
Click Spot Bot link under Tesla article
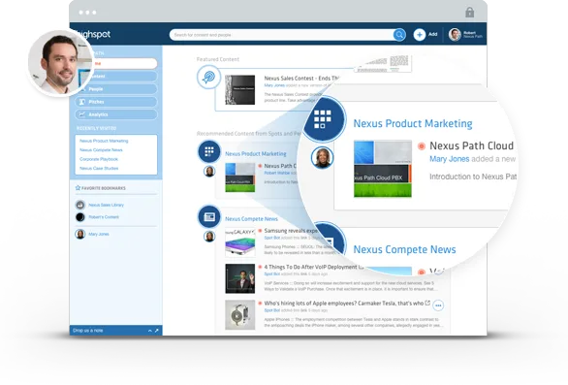click(x=272, y=310)
